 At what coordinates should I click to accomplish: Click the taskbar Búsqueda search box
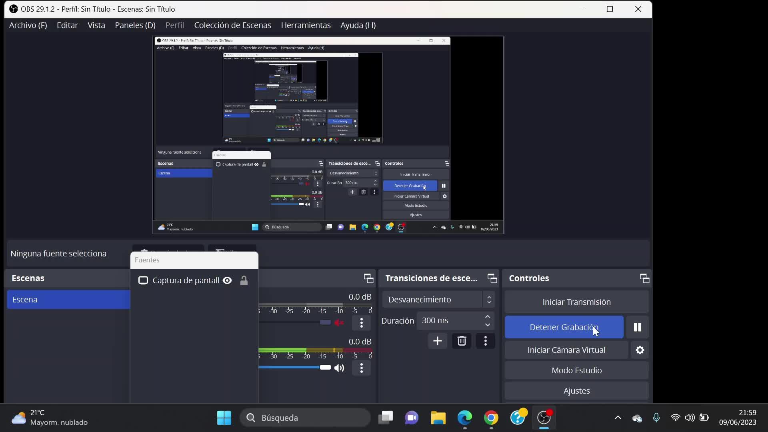tap(305, 418)
